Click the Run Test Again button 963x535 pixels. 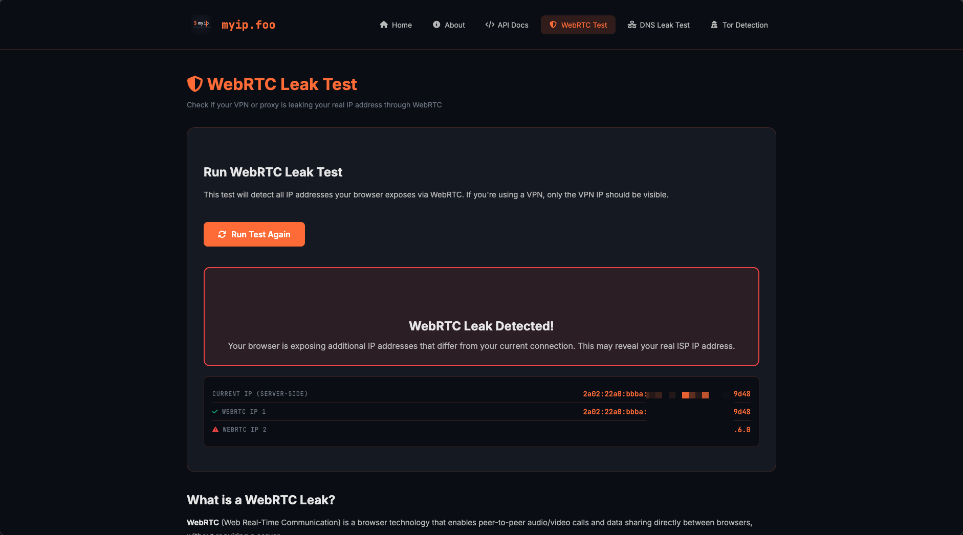point(254,234)
